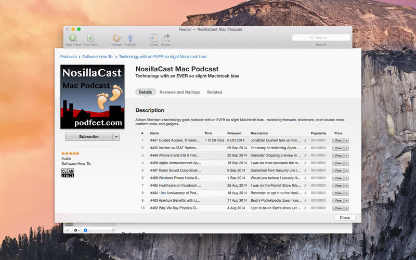Viewport: 416px width, 260px height.
Task: Click popularity bar of episode #482
Action: coord(318,208)
